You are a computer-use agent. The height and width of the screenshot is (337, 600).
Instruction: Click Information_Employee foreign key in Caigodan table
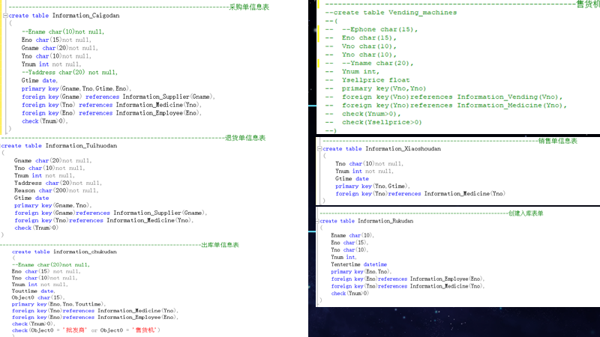(111, 113)
